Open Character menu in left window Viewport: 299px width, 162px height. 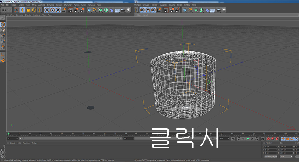(68, 5)
